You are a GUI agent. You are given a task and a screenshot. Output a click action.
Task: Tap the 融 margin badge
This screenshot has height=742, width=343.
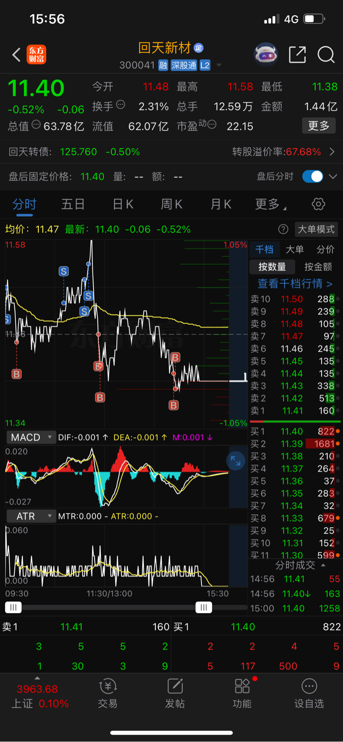163,66
